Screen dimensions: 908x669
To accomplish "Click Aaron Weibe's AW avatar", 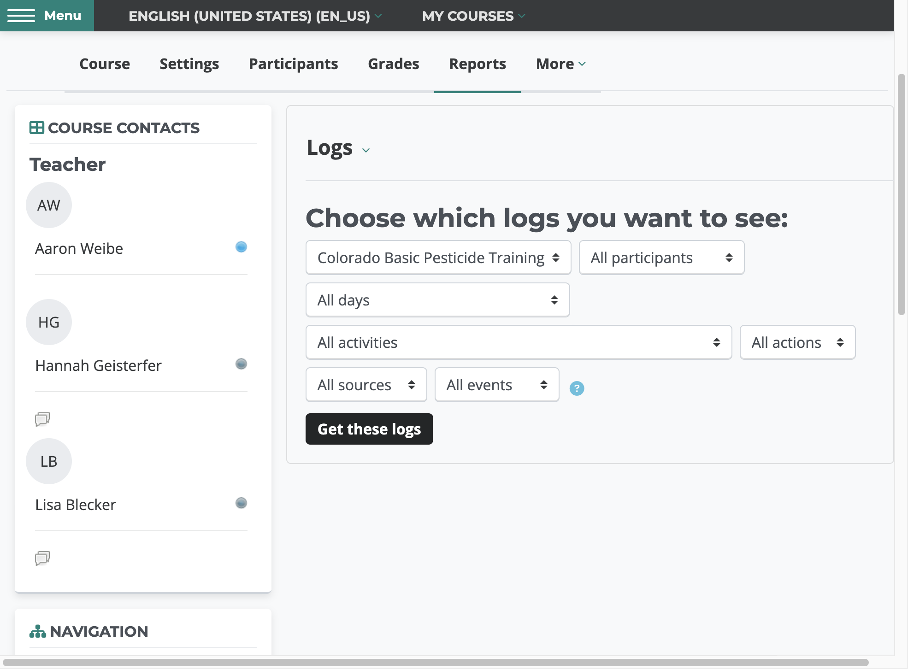I will (x=49, y=205).
